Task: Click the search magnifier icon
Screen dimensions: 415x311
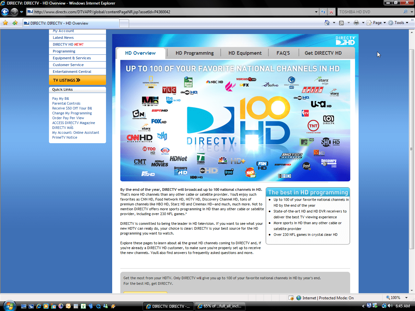Action: point(406,12)
